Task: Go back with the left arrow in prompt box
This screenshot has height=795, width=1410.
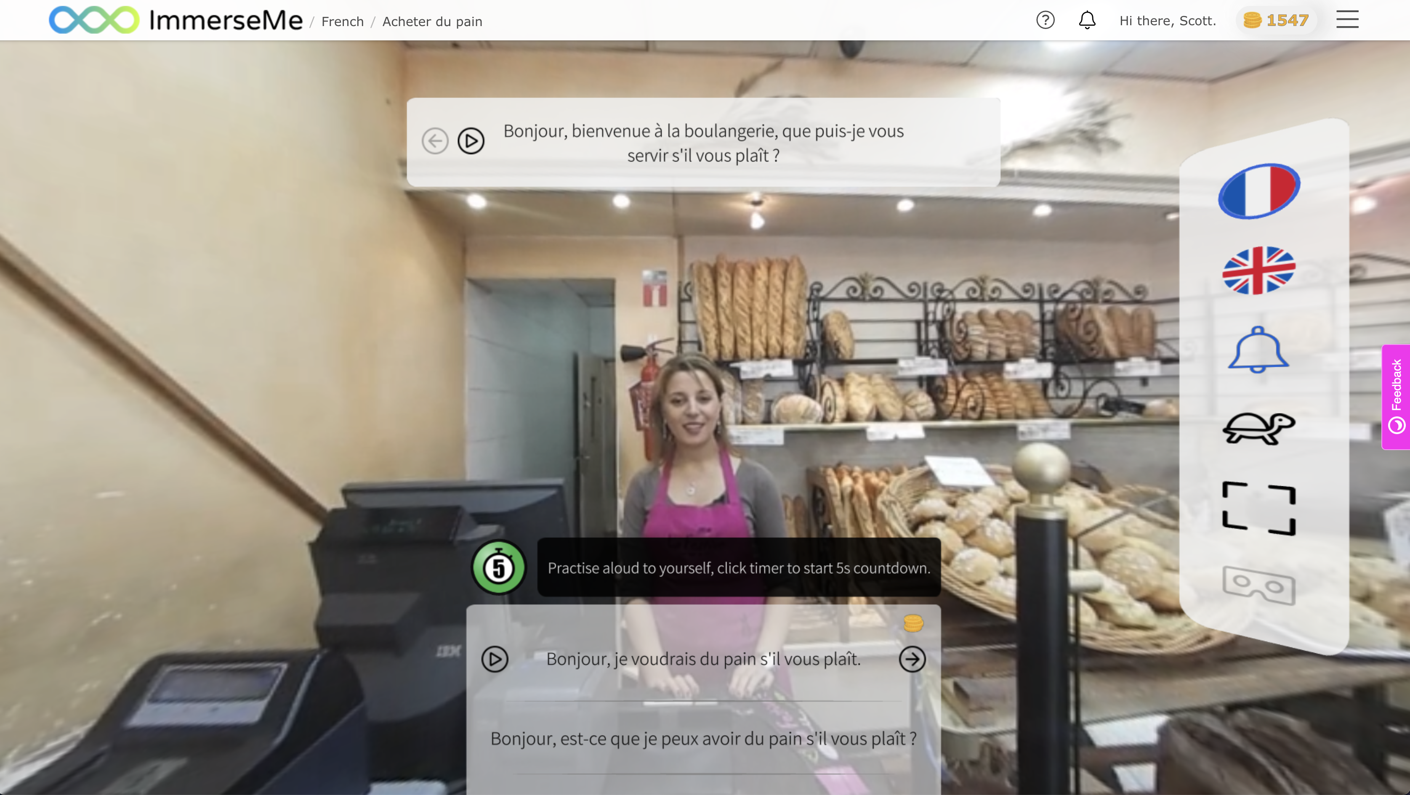Action: pyautogui.click(x=435, y=141)
